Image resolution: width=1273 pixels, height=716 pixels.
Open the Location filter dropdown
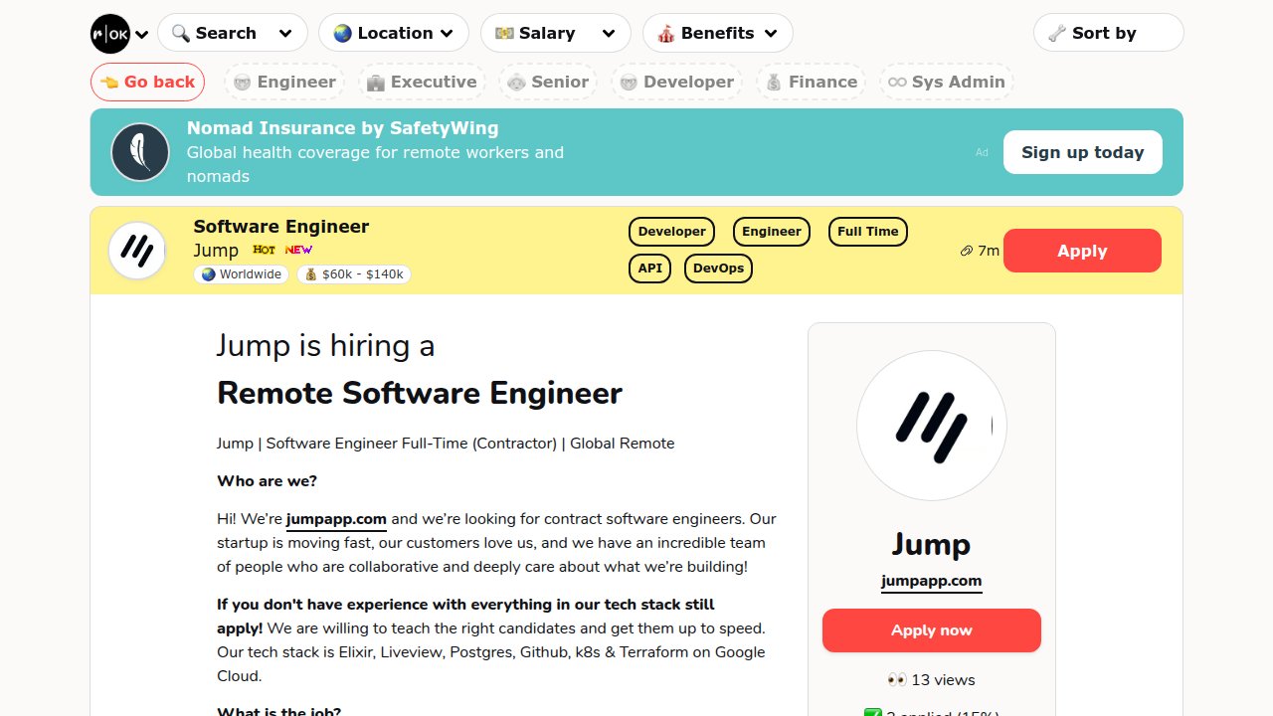click(394, 33)
